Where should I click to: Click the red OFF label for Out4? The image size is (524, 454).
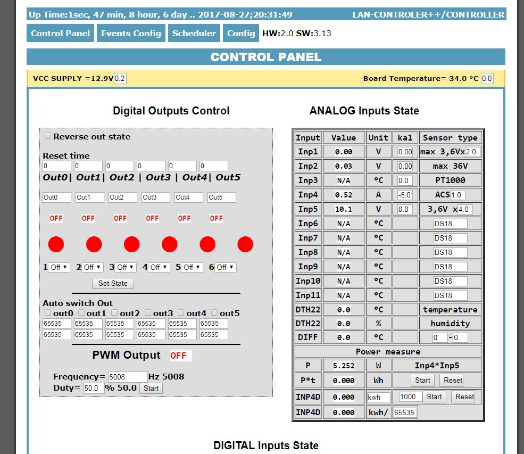tap(184, 218)
